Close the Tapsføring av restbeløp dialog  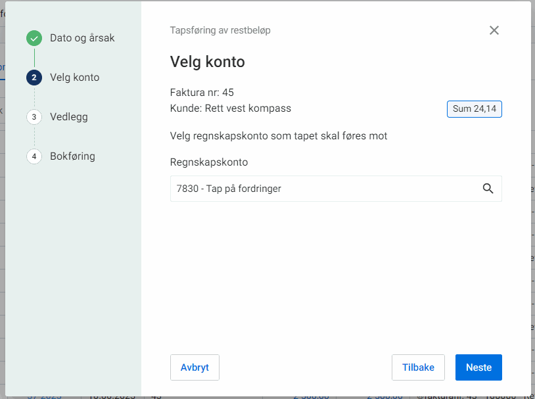click(494, 30)
